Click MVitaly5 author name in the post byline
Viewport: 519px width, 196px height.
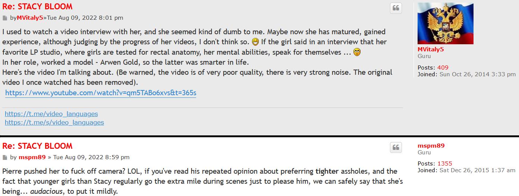pos(30,17)
